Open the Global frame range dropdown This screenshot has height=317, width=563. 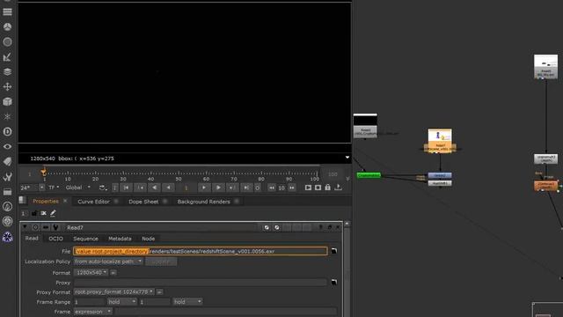(78, 188)
